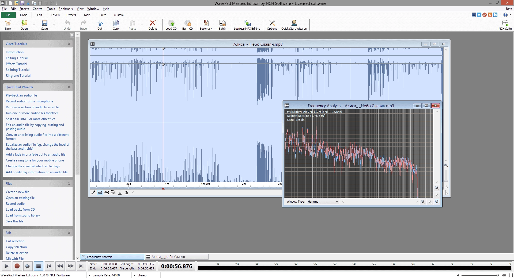Click the Facebook share icon
Screen dimensions: 514x278
click(x=474, y=15)
